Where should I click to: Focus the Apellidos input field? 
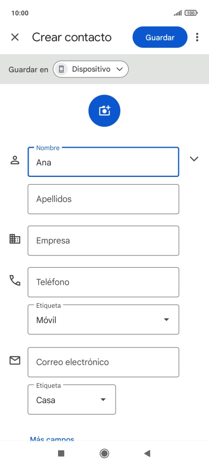coord(103,199)
